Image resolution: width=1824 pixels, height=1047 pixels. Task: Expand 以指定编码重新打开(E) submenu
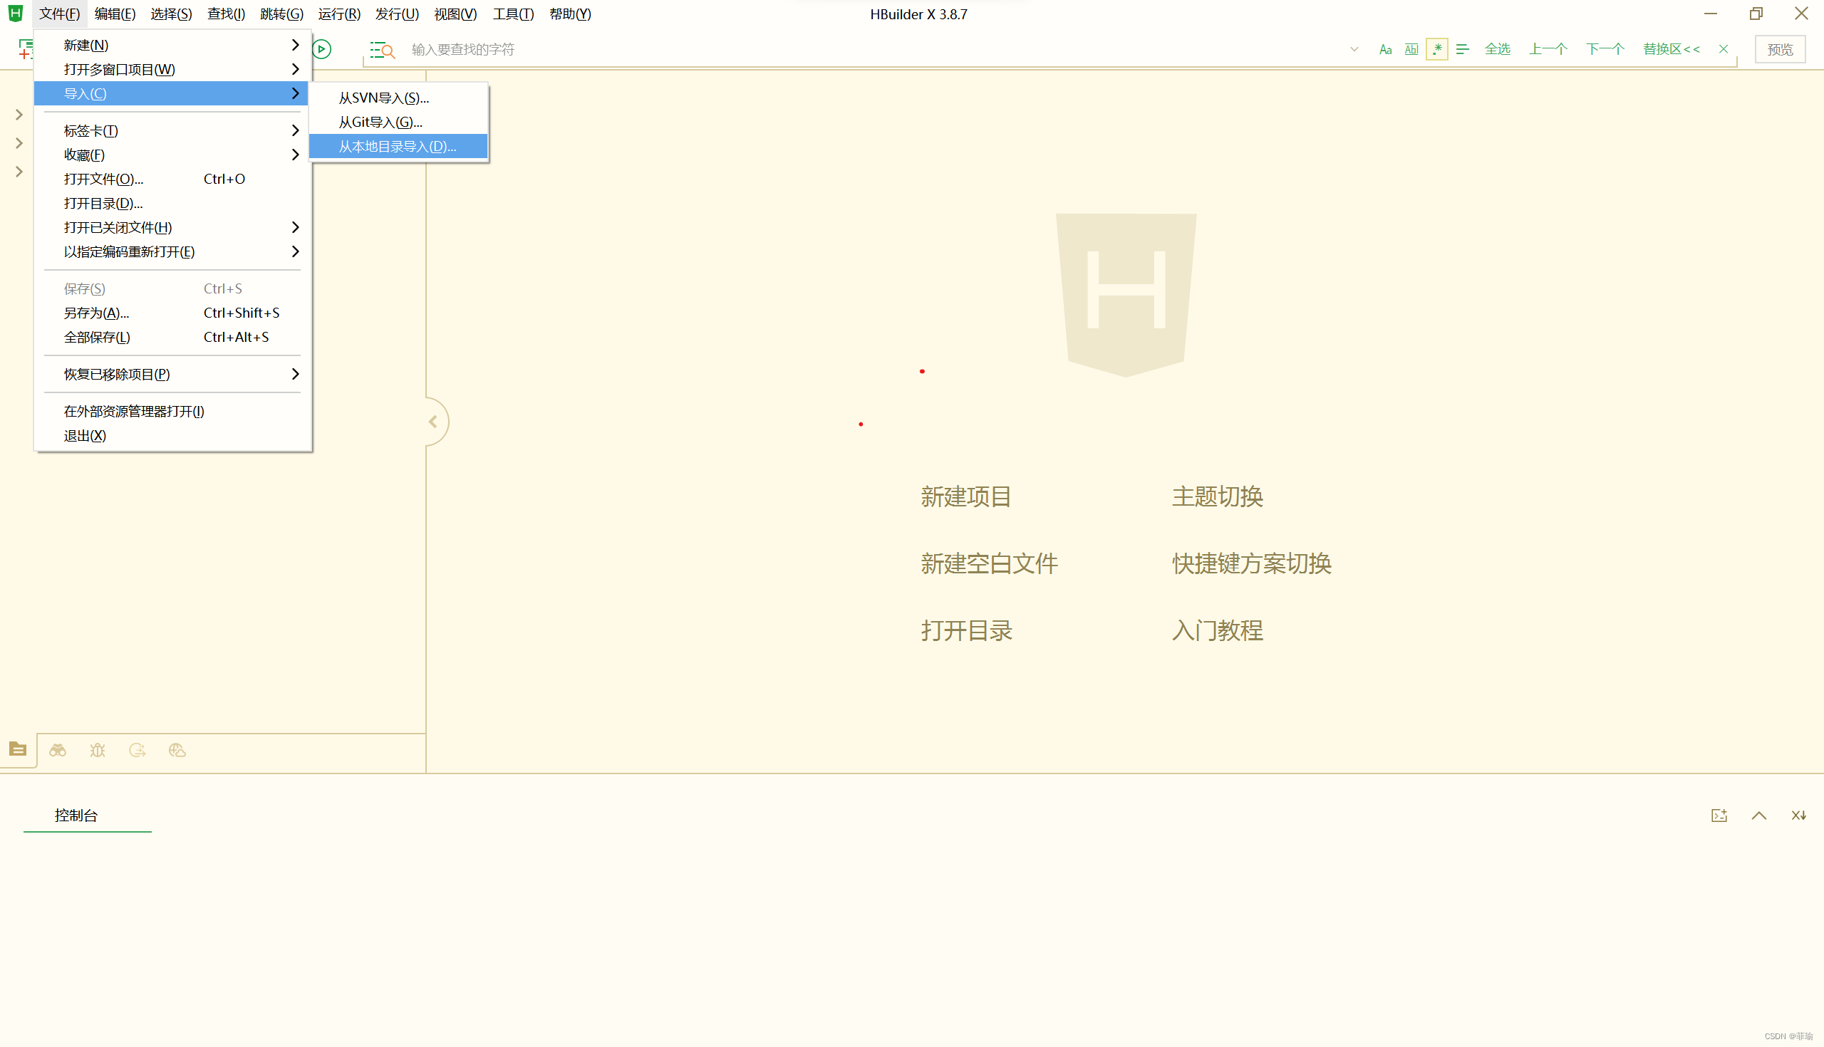(x=172, y=251)
